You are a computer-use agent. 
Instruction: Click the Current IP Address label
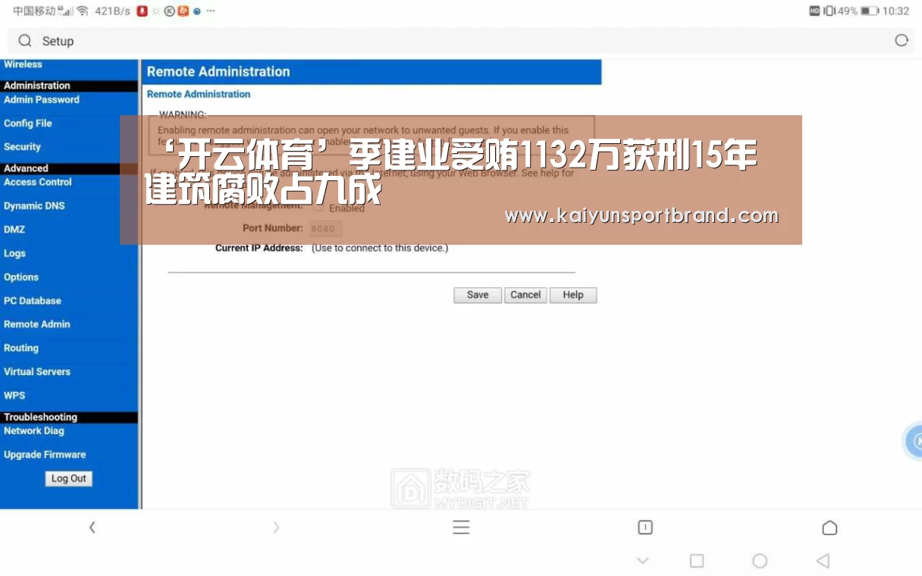pos(259,248)
